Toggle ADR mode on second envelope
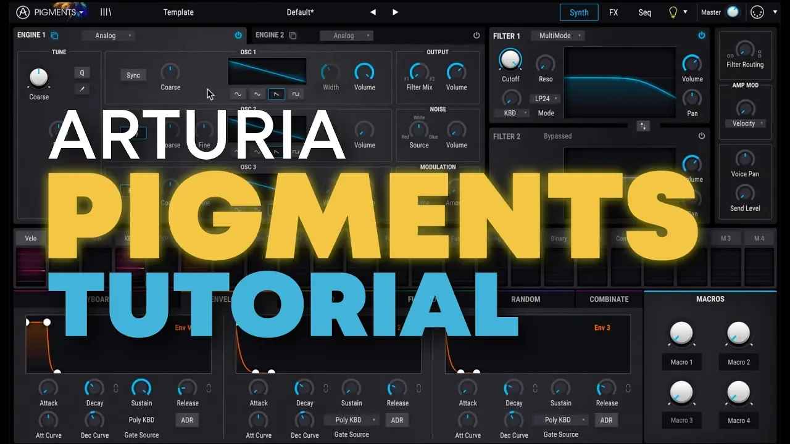This screenshot has height=444, width=790. (397, 420)
